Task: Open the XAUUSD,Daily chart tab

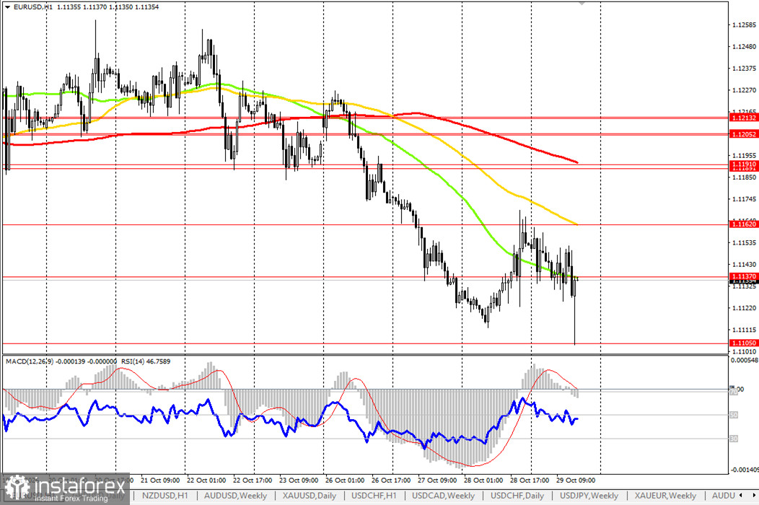Action: 310,496
